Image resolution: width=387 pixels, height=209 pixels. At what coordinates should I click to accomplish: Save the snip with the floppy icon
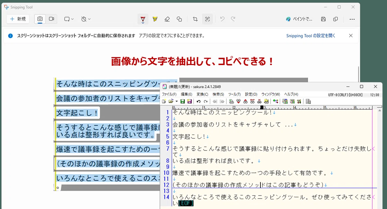tap(323, 19)
